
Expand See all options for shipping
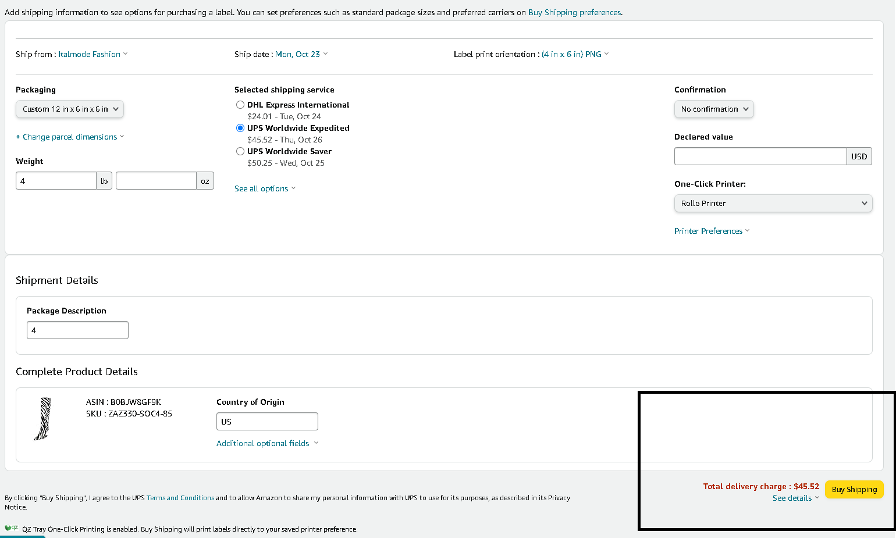[265, 188]
